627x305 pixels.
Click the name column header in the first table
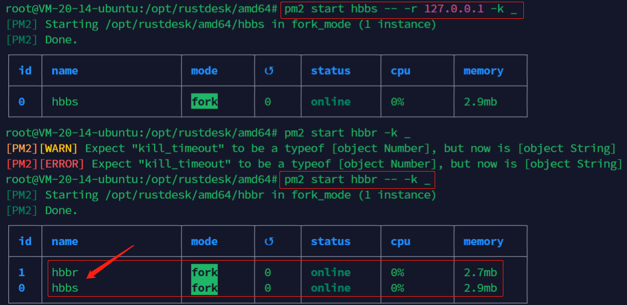coord(65,71)
